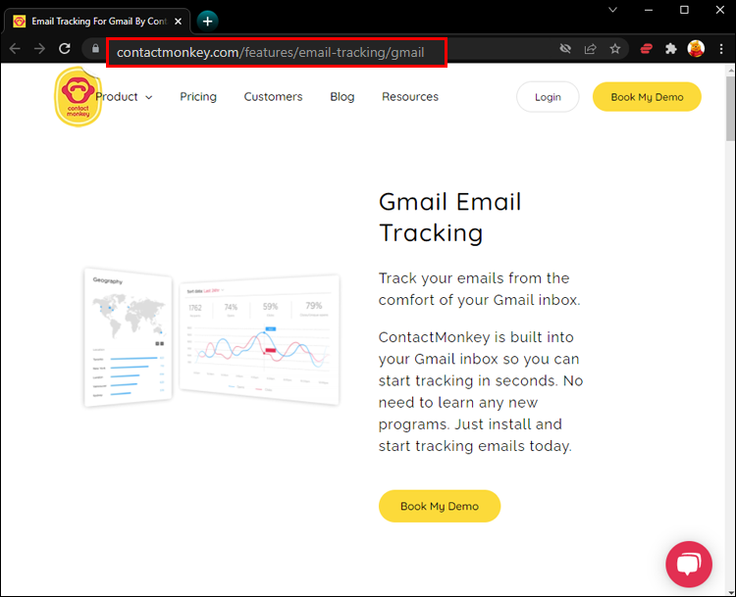Viewport: 736px width, 597px height.
Task: Click the ContactMonkey logo
Action: coord(78,97)
